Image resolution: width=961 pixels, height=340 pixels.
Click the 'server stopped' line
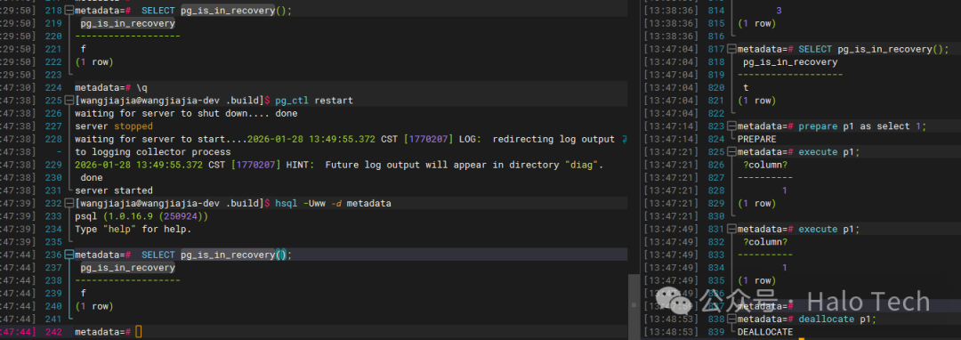click(114, 126)
